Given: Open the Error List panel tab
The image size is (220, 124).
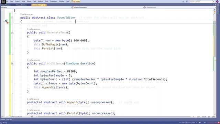Looking at the screenshot, I should pyautogui.click(x=9, y=120).
